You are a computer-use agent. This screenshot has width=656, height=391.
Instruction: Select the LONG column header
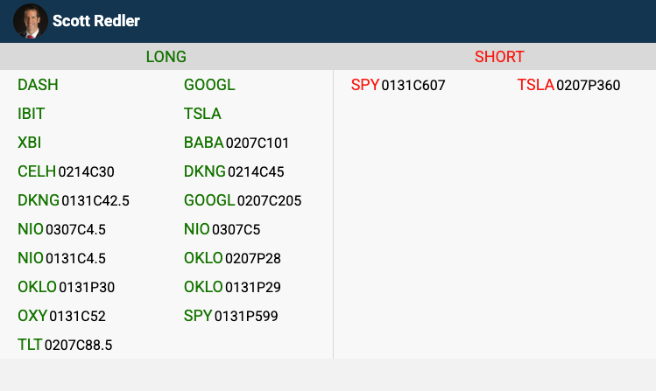click(x=166, y=57)
